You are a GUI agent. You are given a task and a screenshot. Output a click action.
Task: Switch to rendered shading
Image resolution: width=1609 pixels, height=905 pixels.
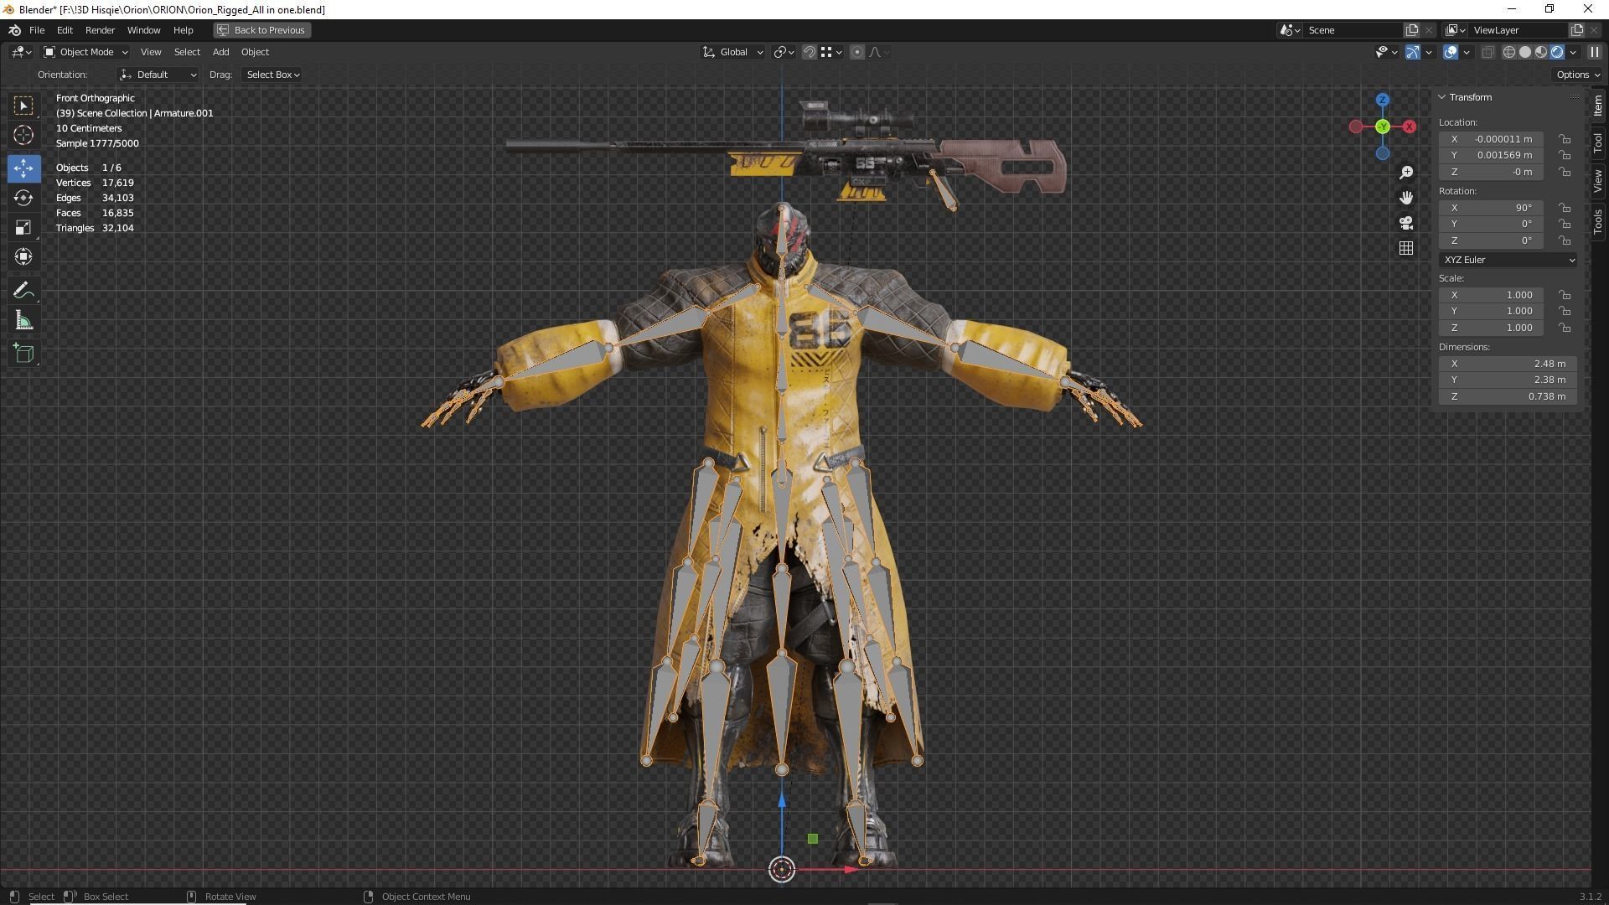pos(1557,52)
